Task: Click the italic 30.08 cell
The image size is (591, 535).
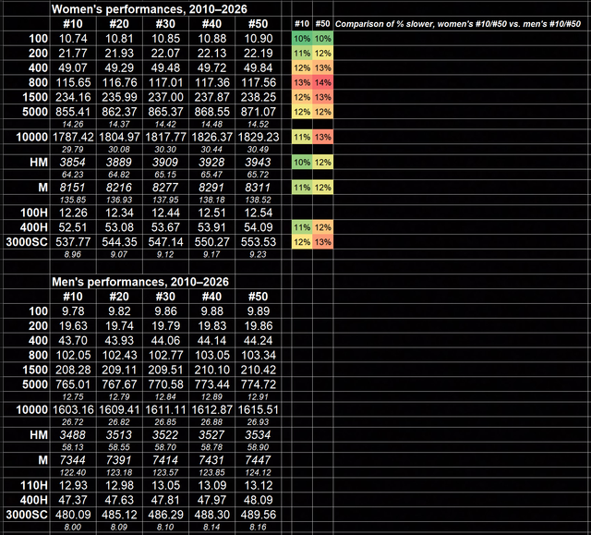Action: [x=119, y=150]
